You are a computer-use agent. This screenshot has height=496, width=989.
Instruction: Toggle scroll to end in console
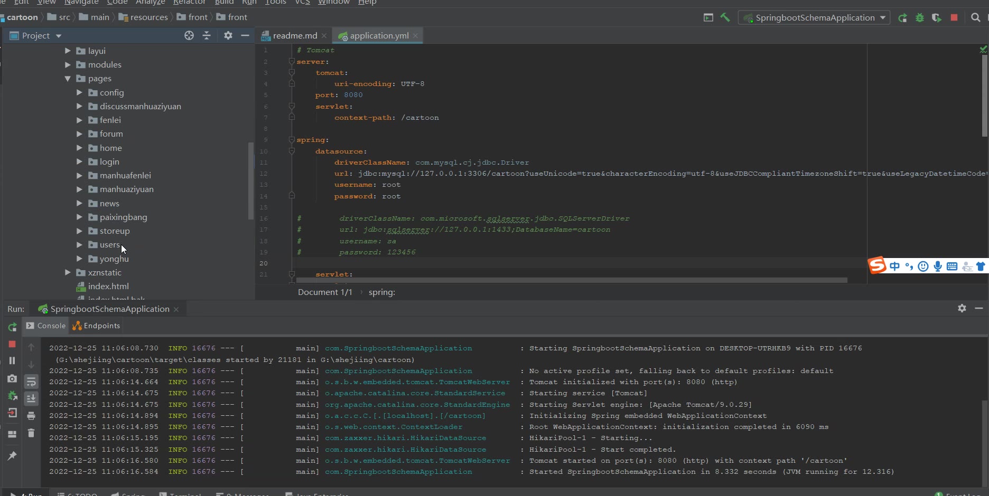(31, 398)
